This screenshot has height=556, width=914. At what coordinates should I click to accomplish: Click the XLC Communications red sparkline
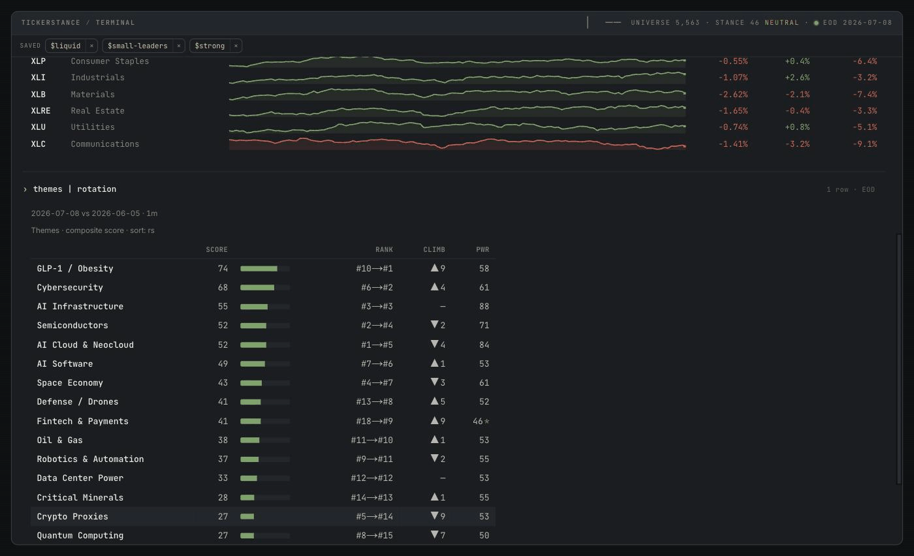pyautogui.click(x=457, y=144)
